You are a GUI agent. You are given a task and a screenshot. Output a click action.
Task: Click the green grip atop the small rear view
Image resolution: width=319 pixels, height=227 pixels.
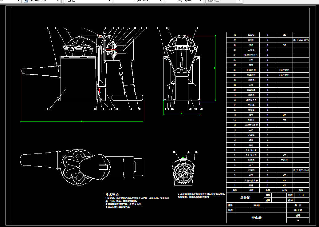click(183, 157)
